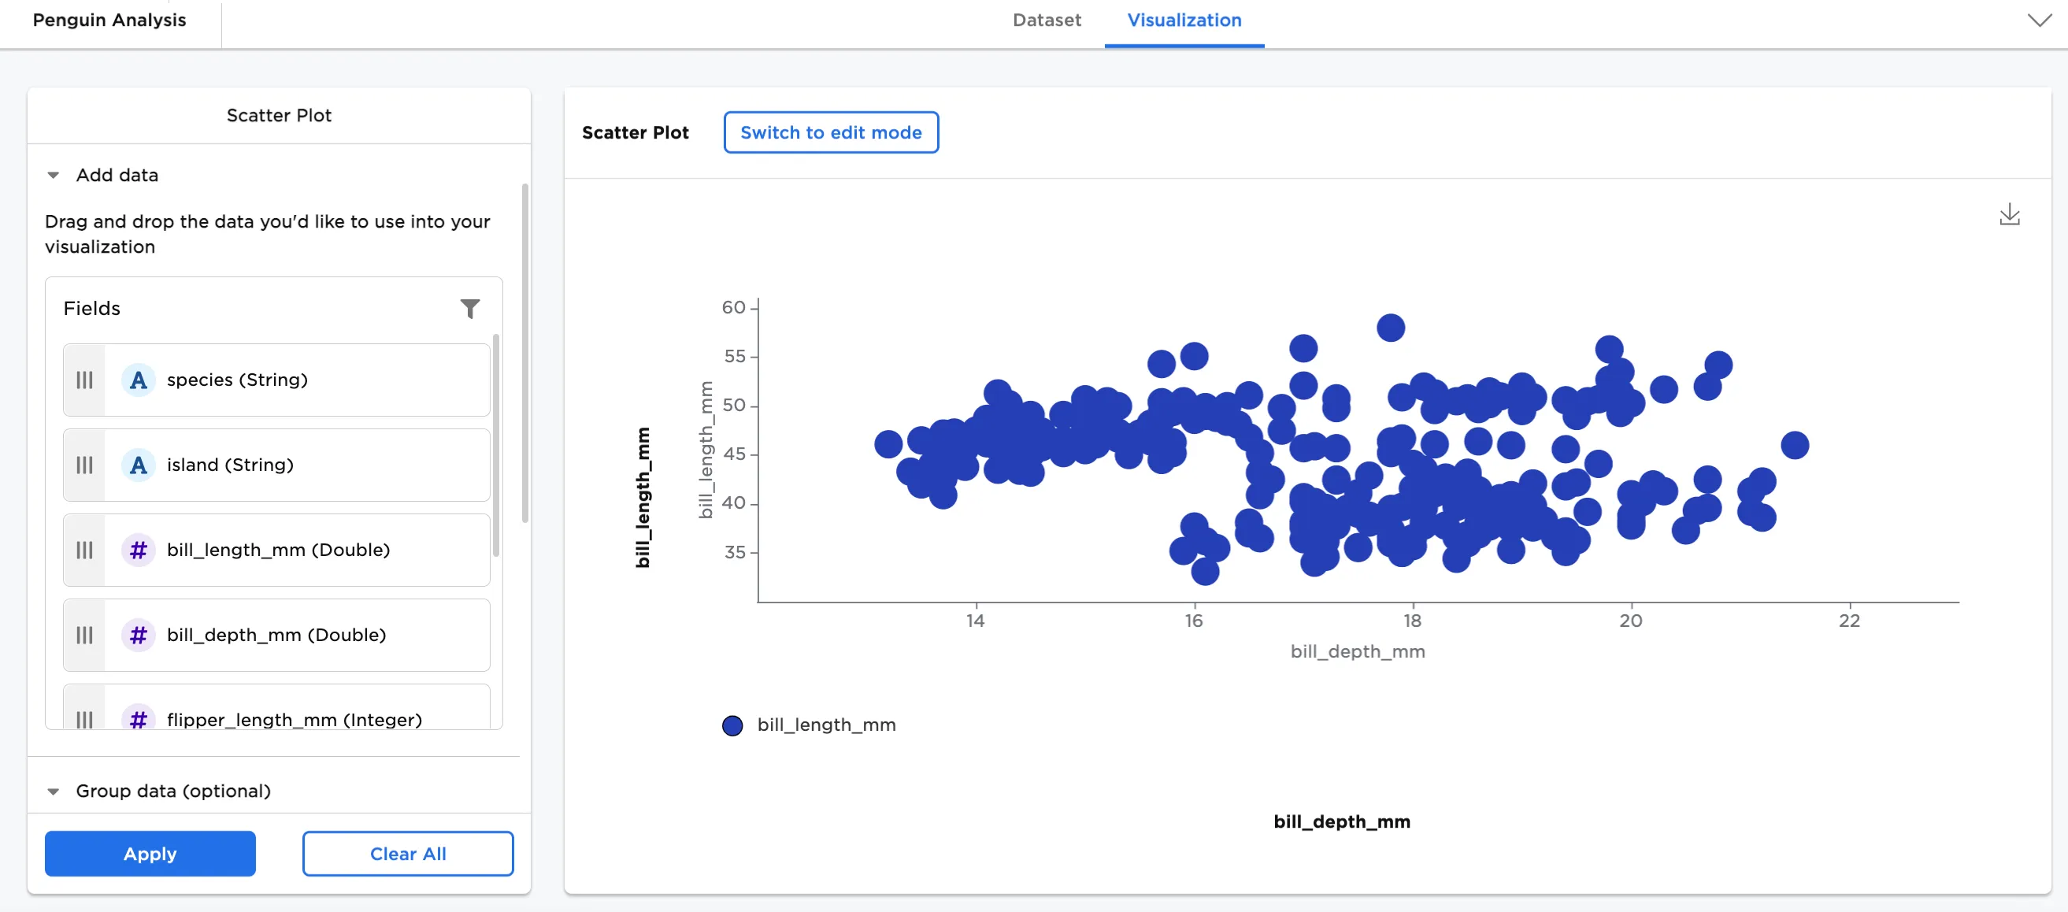Grab the island field drag handle
Image resolution: width=2068 pixels, height=912 pixels.
pos(84,465)
